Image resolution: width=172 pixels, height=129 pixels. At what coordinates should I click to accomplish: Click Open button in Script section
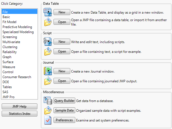click(x=62, y=51)
